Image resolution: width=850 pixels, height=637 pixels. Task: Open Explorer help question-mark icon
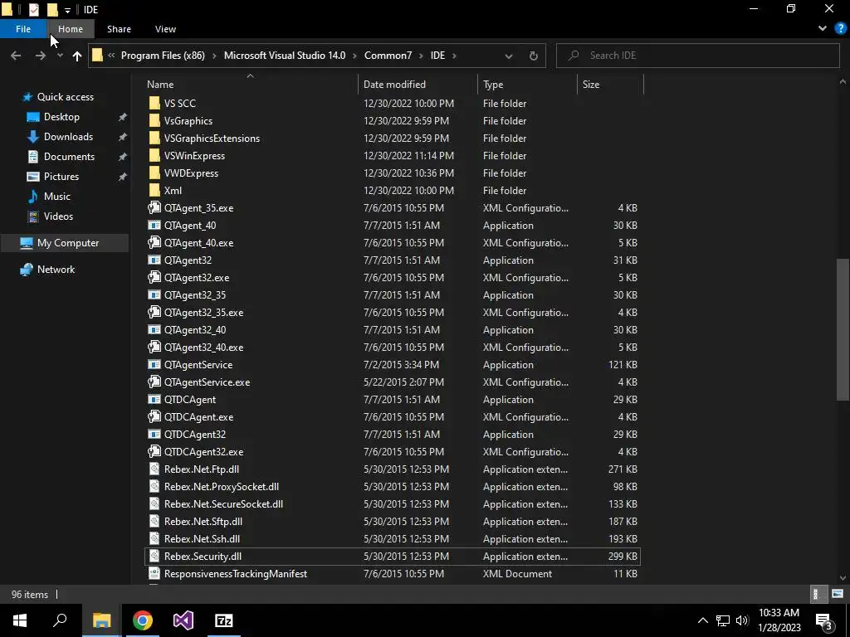point(840,29)
